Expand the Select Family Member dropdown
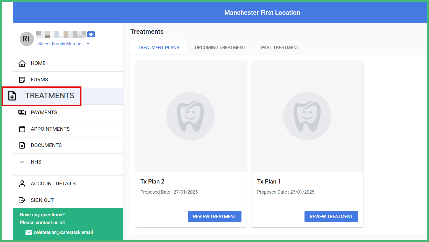The image size is (429, 242). (x=61, y=43)
